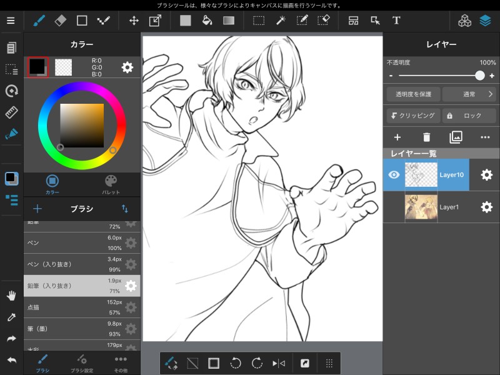Click the Redo arrow in sidebar
Image resolution: width=500 pixels, height=375 pixels.
11,339
